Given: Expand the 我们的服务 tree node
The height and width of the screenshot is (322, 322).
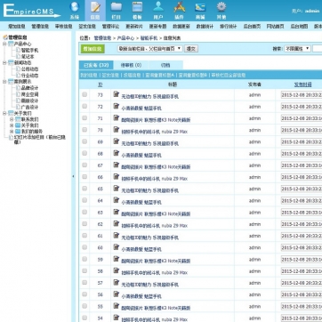Looking at the screenshot, I should point(12,132).
